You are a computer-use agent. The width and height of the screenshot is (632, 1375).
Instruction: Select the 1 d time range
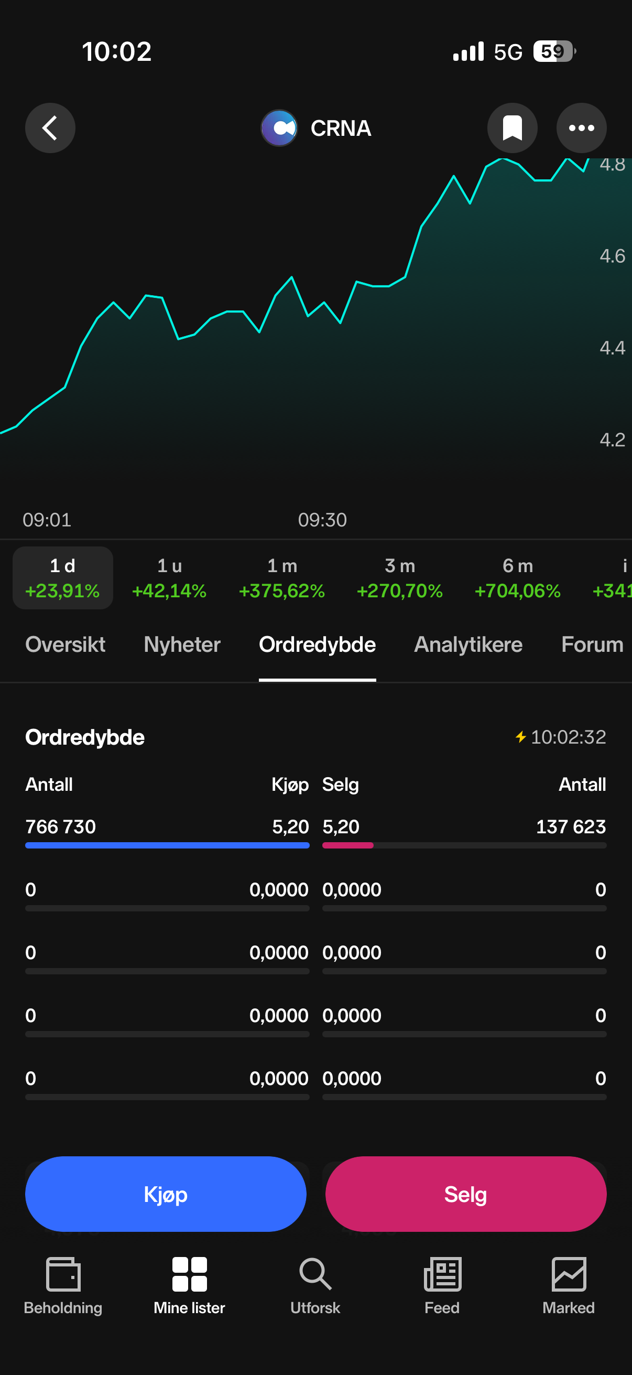click(63, 578)
